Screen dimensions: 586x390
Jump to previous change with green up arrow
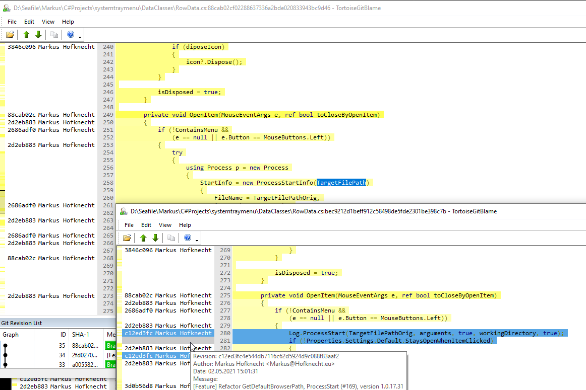tap(26, 34)
